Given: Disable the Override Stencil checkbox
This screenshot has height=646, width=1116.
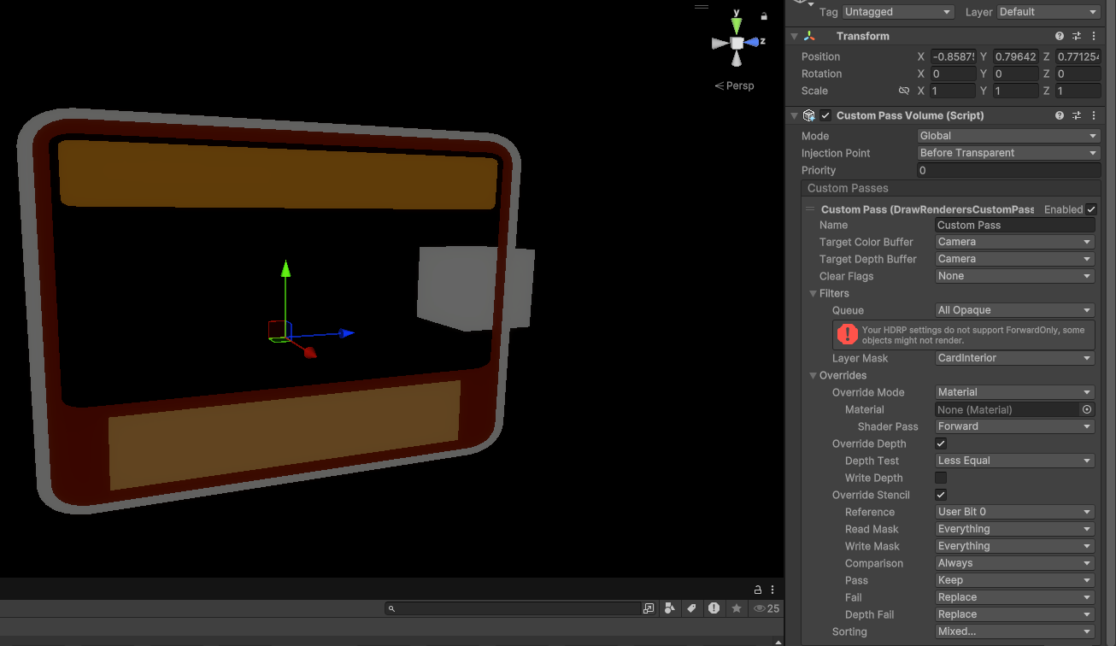Looking at the screenshot, I should 940,495.
